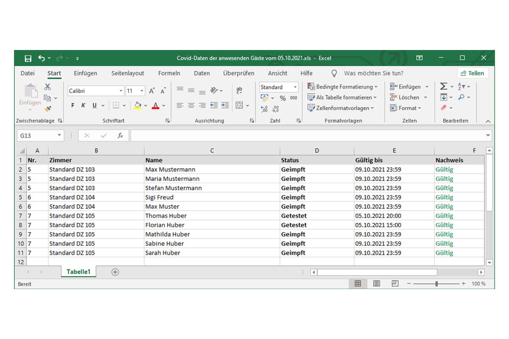Click the zoom slider in status bar
Viewport: 509px width, 339px height.
pyautogui.click(x=436, y=283)
